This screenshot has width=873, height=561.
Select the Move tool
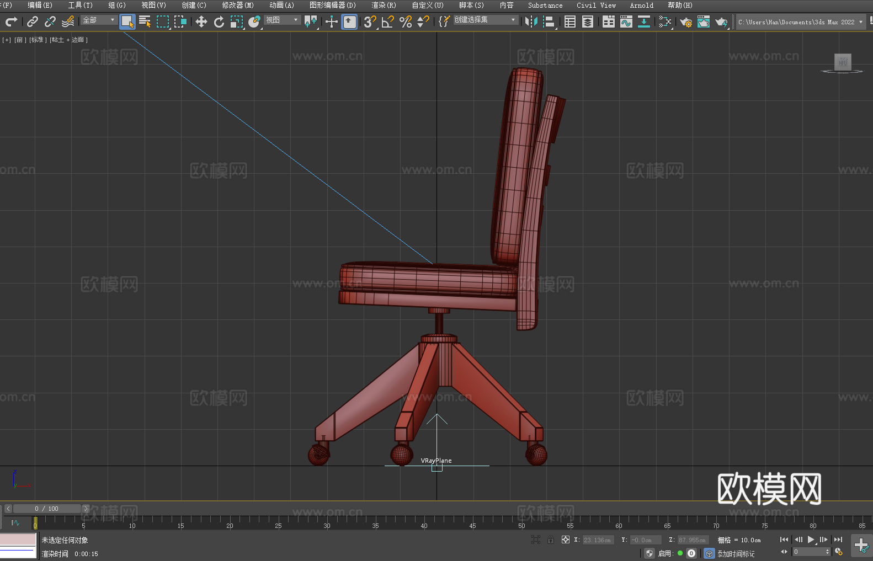click(201, 22)
